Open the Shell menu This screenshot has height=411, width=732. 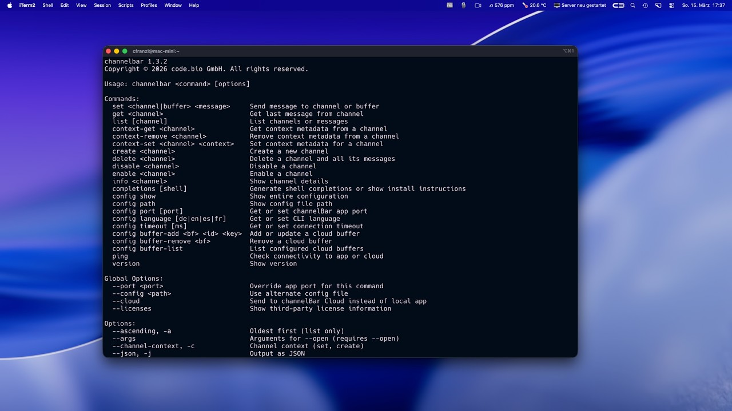coord(48,5)
